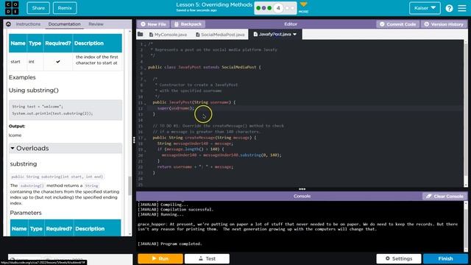
Task: Click the 'public String substring(int start, int end)' signature
Action: [x=57, y=177]
